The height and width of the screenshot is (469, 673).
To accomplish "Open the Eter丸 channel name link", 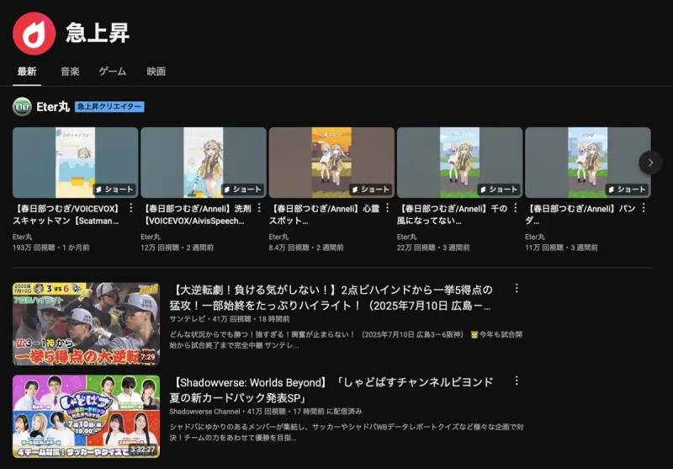I will coord(53,106).
